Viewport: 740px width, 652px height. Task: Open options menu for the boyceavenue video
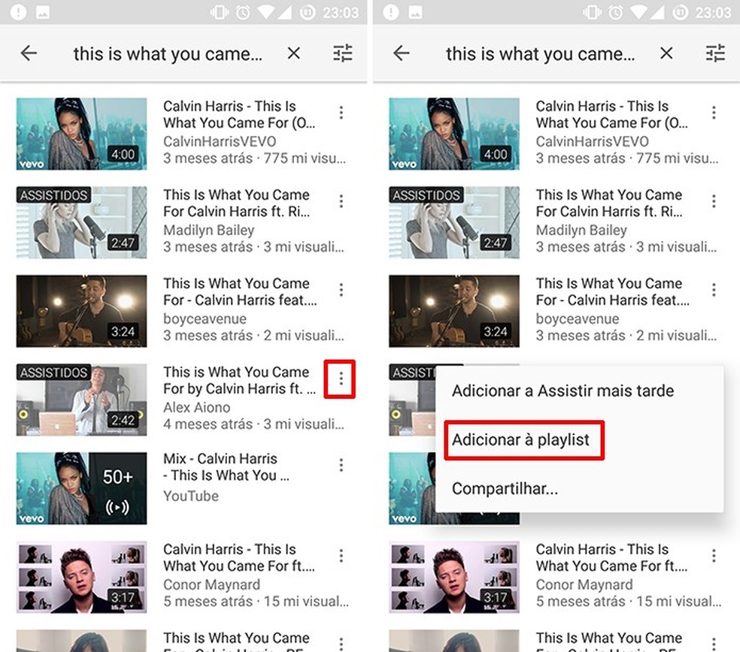(x=341, y=289)
